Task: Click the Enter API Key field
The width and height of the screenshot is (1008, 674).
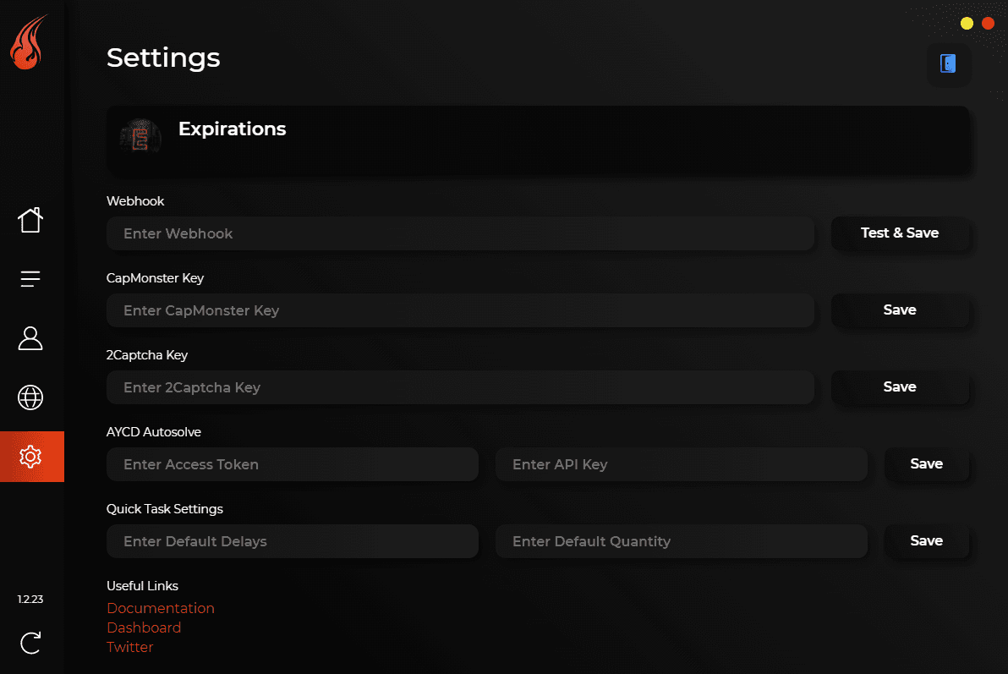Action: coord(681,464)
